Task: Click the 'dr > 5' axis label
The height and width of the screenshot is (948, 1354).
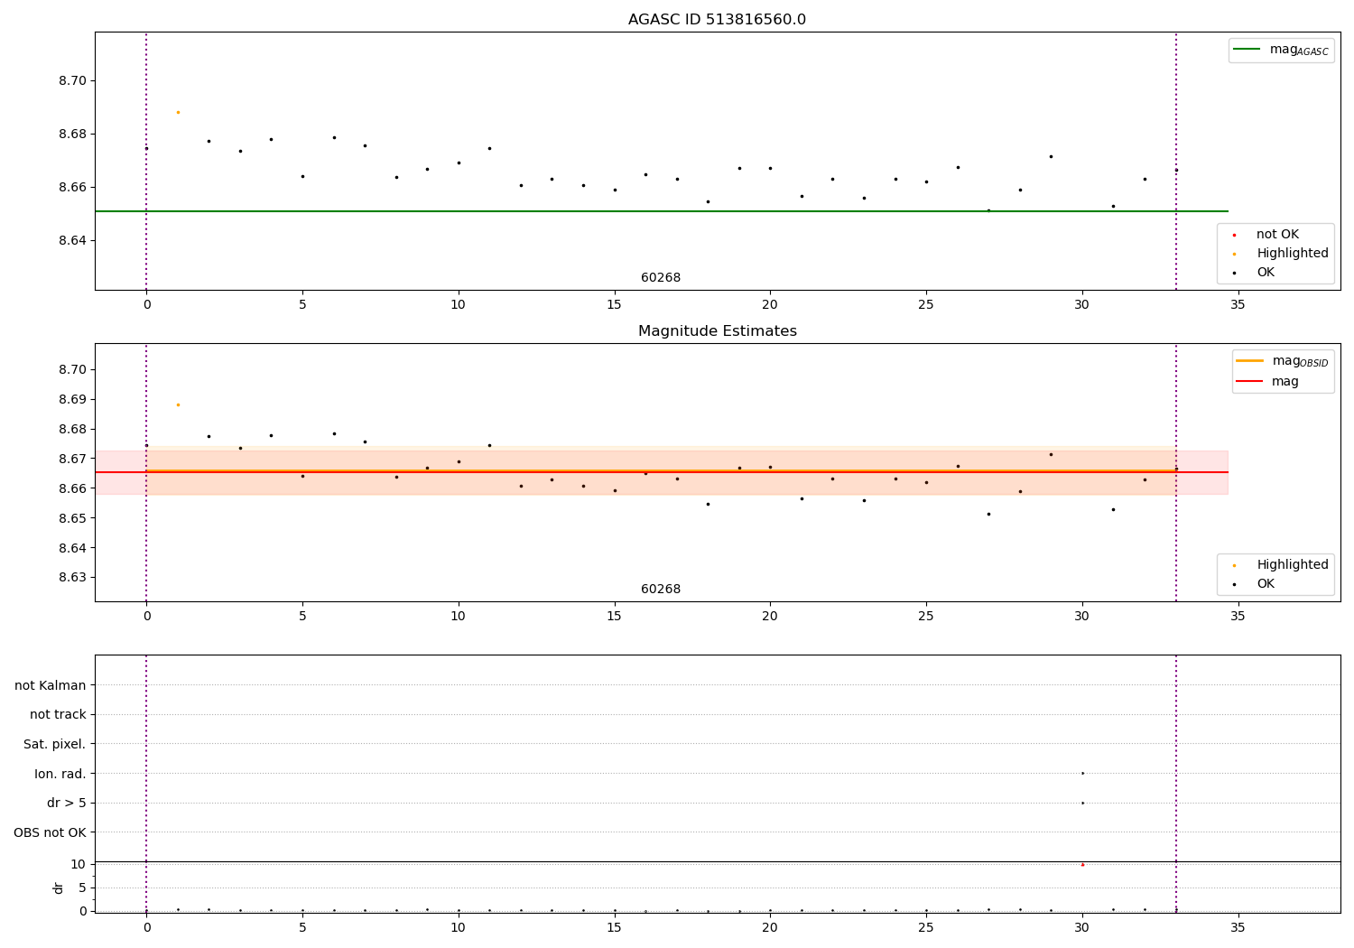Action: (67, 803)
